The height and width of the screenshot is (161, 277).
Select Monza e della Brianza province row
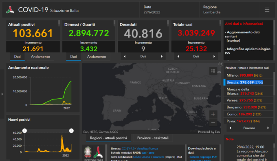pyautogui.click(x=248, y=91)
